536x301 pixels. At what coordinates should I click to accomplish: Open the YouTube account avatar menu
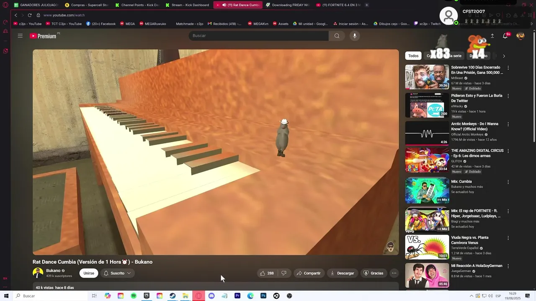coord(521,36)
